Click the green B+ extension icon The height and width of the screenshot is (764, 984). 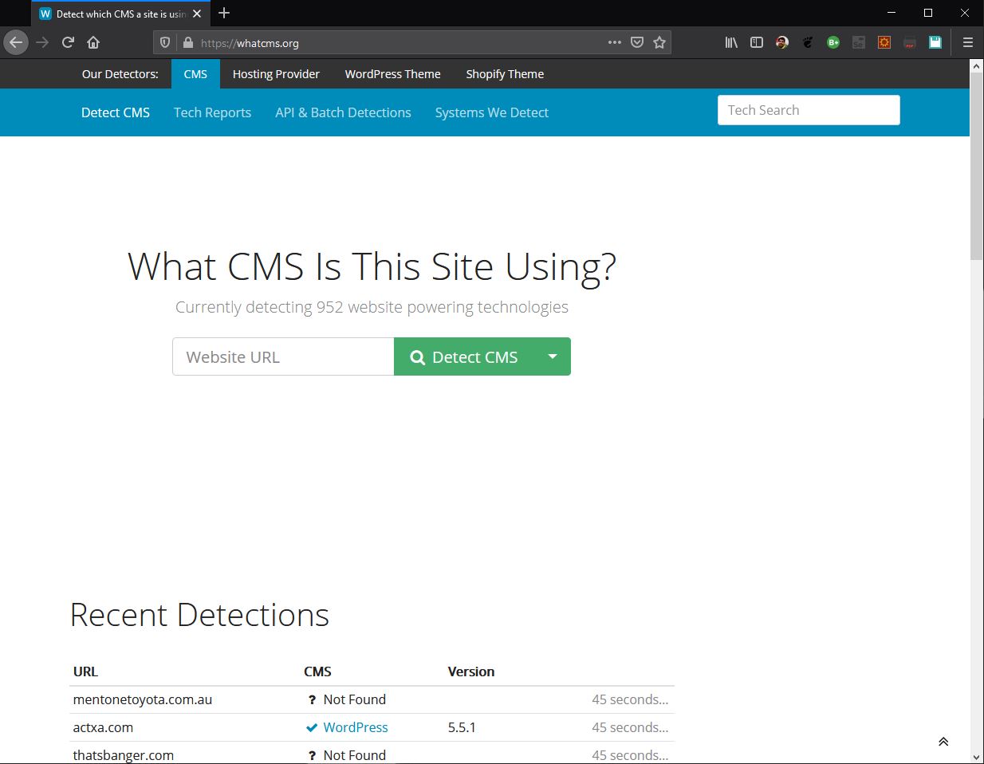(833, 43)
